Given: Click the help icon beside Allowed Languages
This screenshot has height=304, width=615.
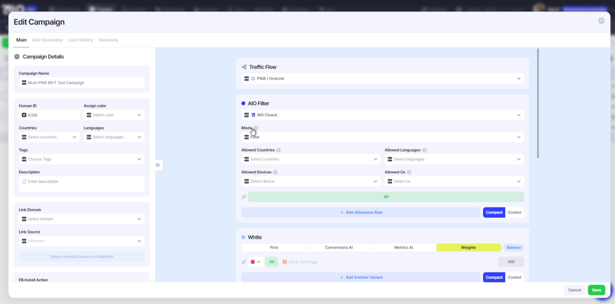Looking at the screenshot, I should coord(424,150).
